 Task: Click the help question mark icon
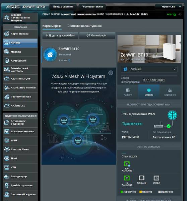click(111, 73)
